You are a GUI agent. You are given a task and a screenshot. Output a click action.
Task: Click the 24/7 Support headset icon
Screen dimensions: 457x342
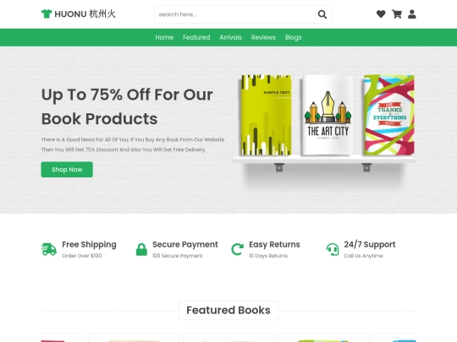point(333,249)
